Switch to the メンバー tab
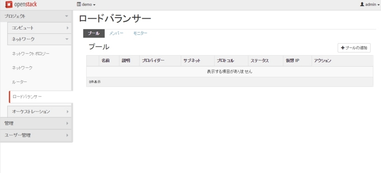 pos(116,33)
